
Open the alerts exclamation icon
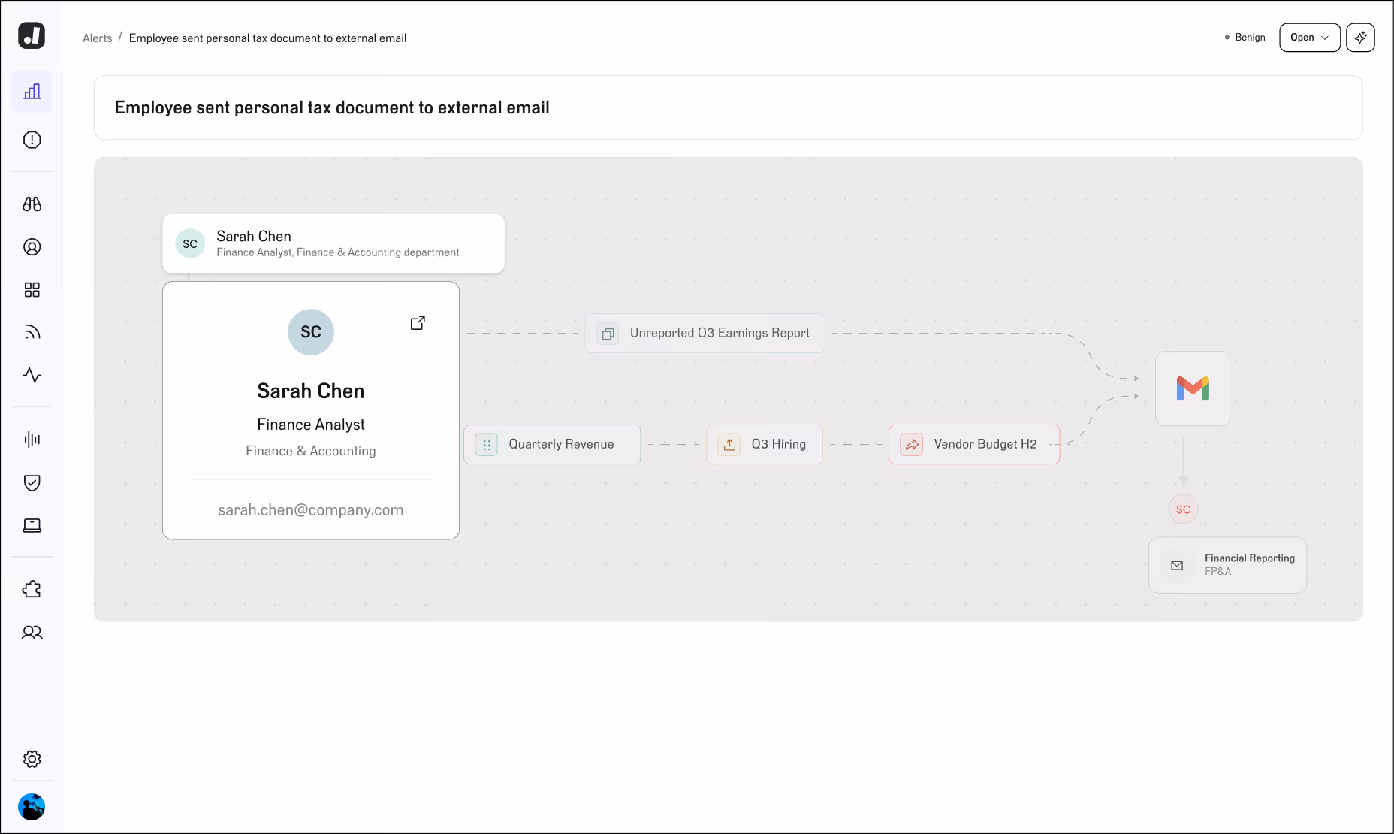point(32,140)
